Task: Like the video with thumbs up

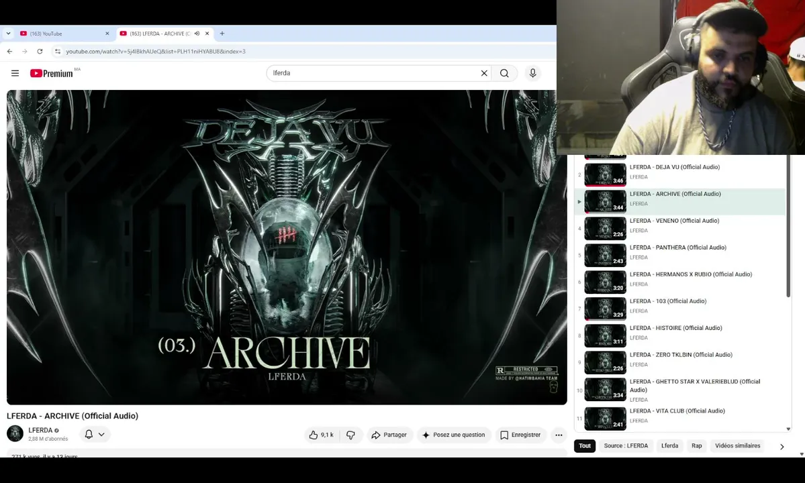Action: pos(322,435)
